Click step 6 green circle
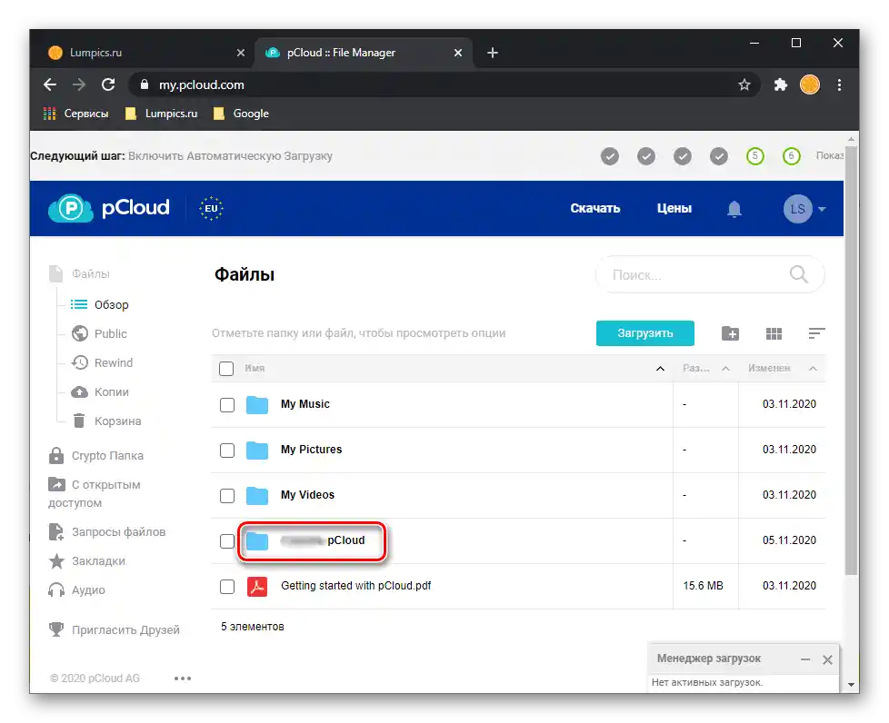 tap(791, 156)
